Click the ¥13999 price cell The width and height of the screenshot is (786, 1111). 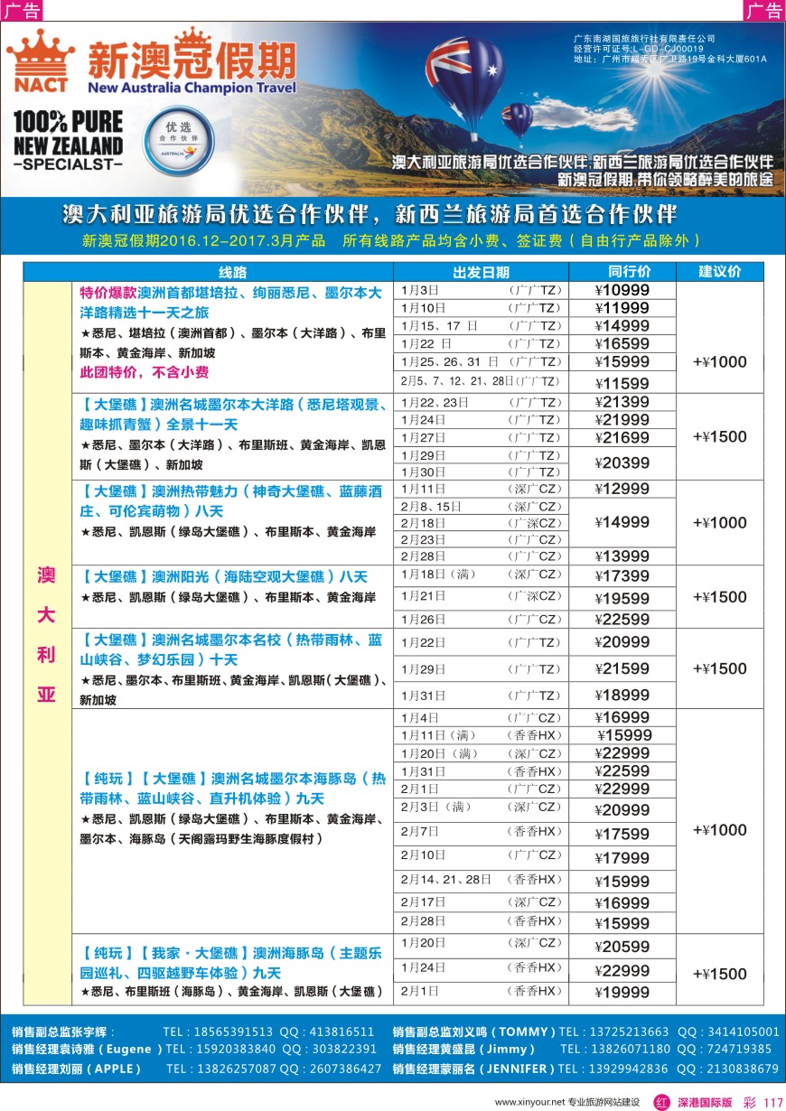pos(622,555)
